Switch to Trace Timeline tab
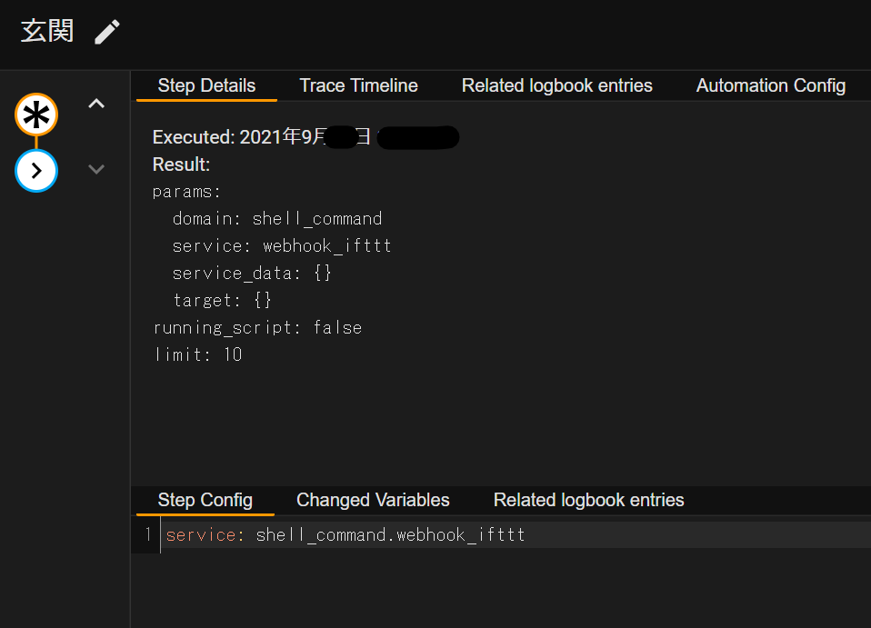The height and width of the screenshot is (628, 871). pyautogui.click(x=358, y=86)
